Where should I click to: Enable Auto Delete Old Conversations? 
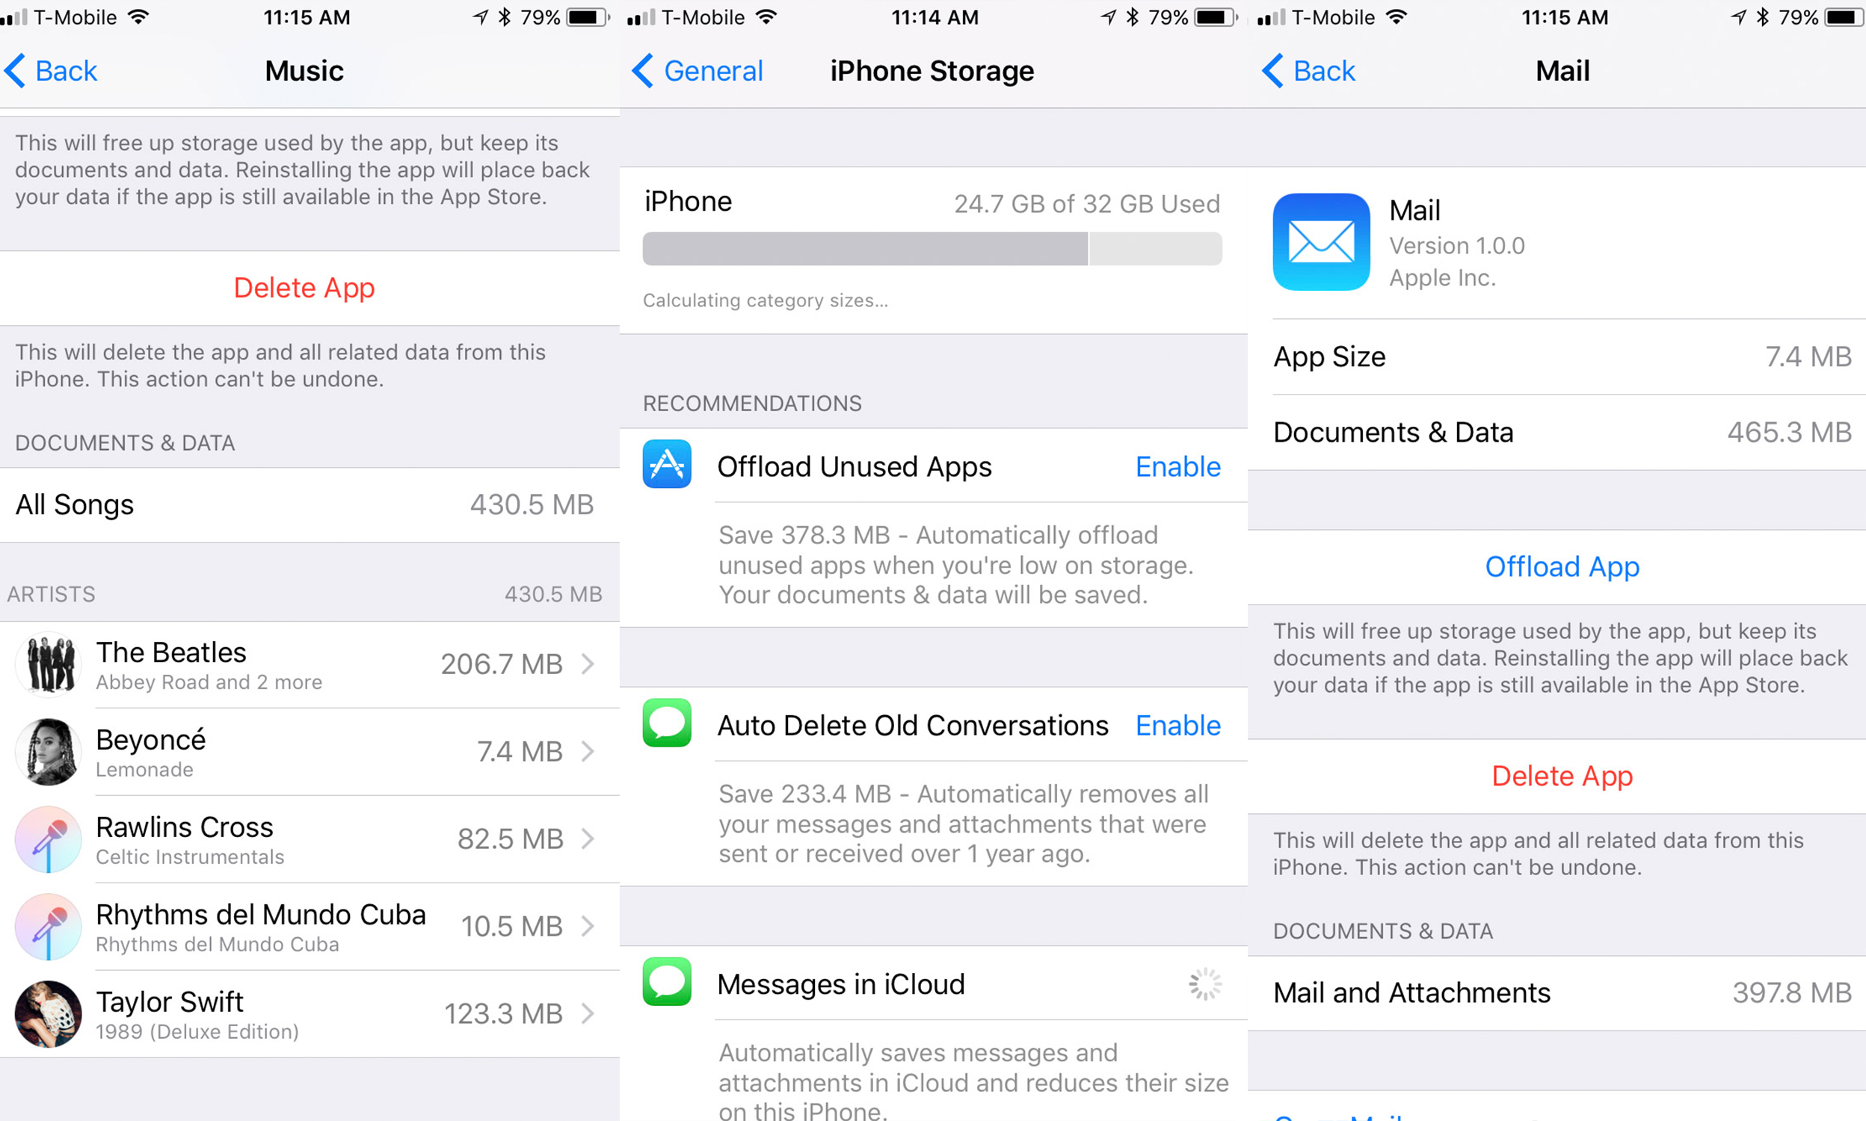(1178, 726)
